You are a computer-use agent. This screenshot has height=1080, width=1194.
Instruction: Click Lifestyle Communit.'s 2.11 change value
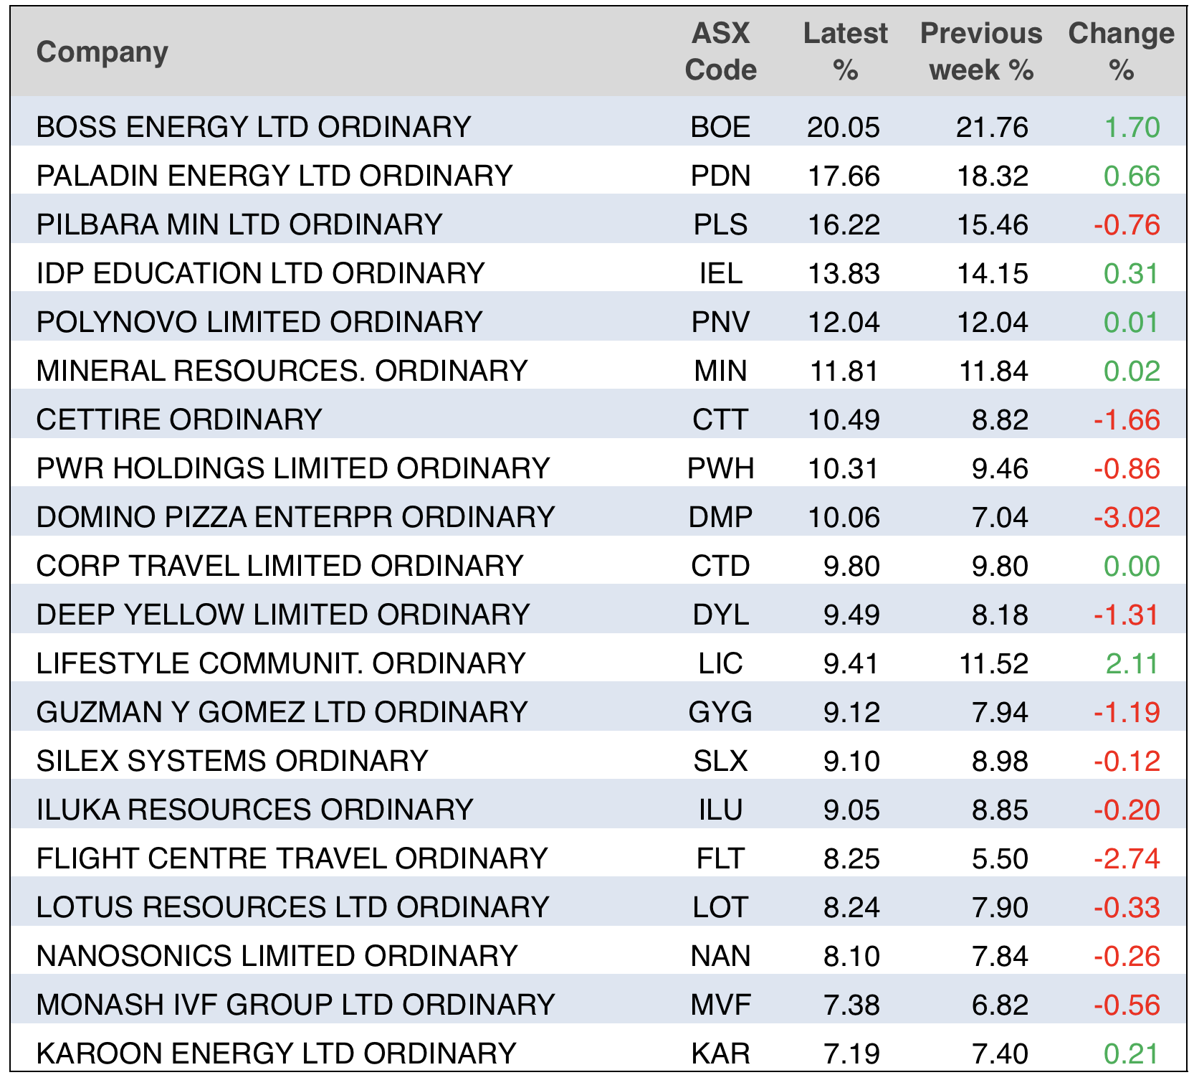(x=1132, y=663)
